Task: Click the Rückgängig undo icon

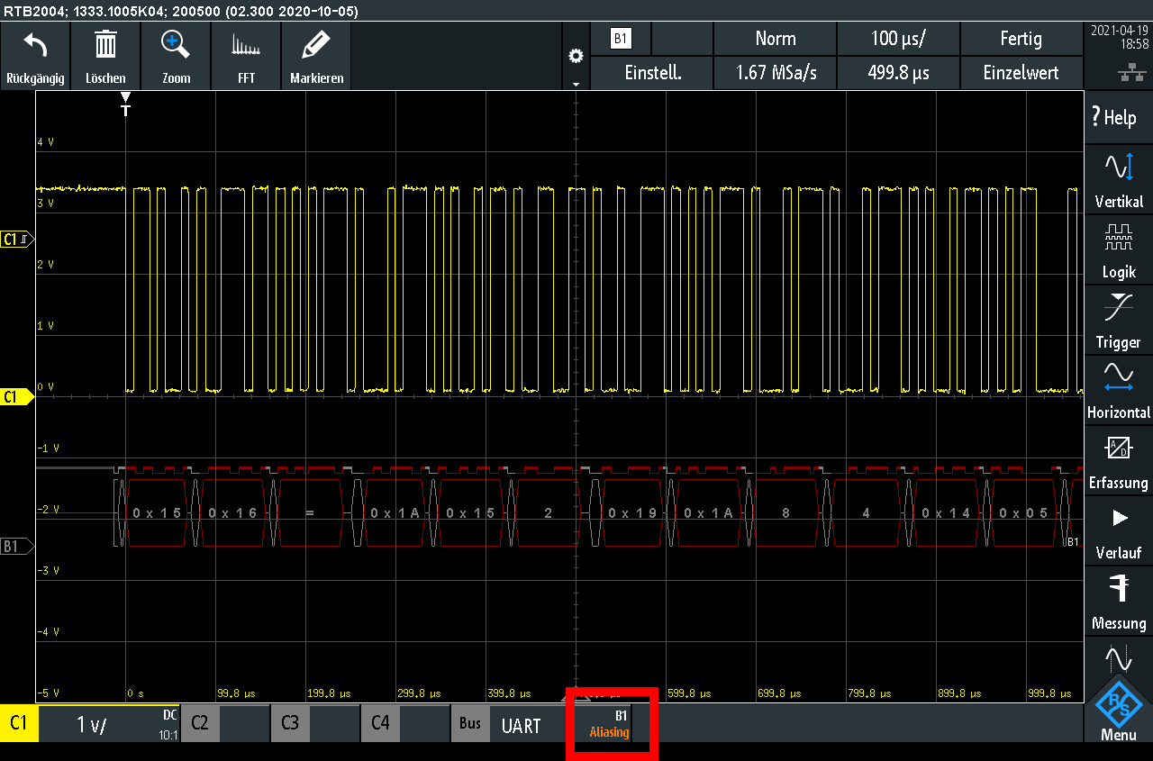Action: [35, 56]
